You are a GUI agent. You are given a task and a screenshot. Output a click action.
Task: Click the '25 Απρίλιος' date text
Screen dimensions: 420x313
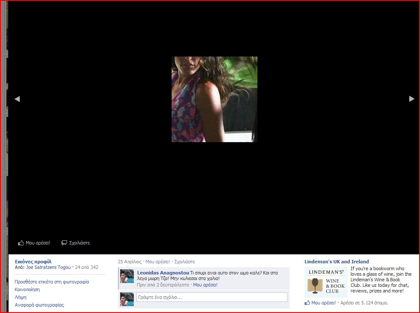tap(130, 262)
